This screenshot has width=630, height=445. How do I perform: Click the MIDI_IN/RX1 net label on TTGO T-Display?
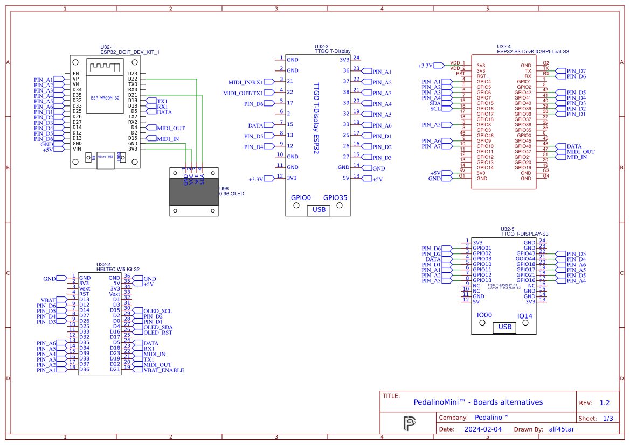246,82
